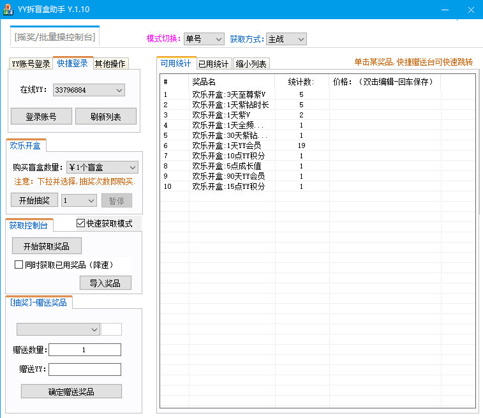Image resolution: width=483 pixels, height=418 pixels.
Task: Select the 快捷登录 tab
Action: (73, 63)
